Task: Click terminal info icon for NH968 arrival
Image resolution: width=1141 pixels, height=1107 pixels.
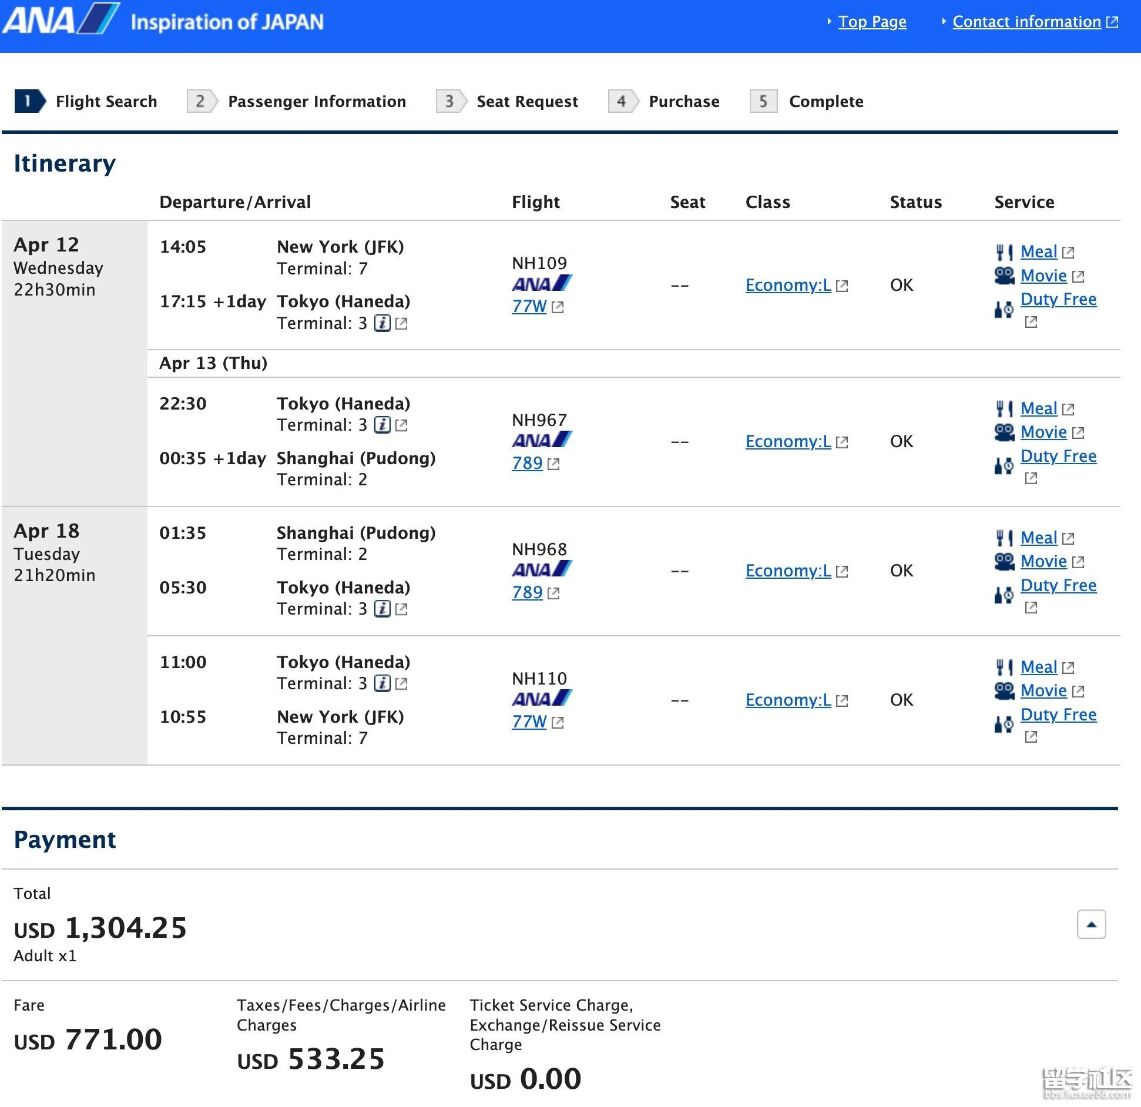Action: (x=382, y=609)
